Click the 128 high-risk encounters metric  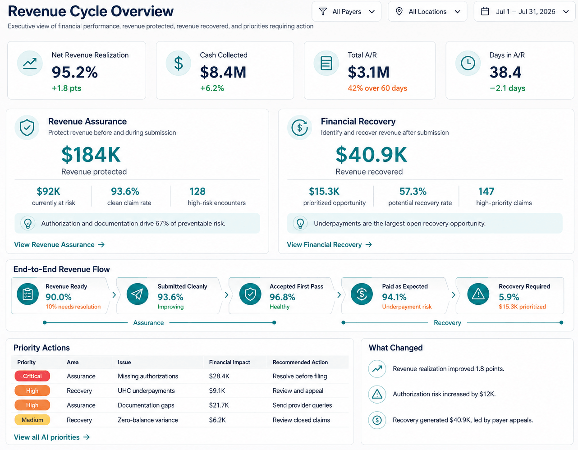pyautogui.click(x=217, y=197)
